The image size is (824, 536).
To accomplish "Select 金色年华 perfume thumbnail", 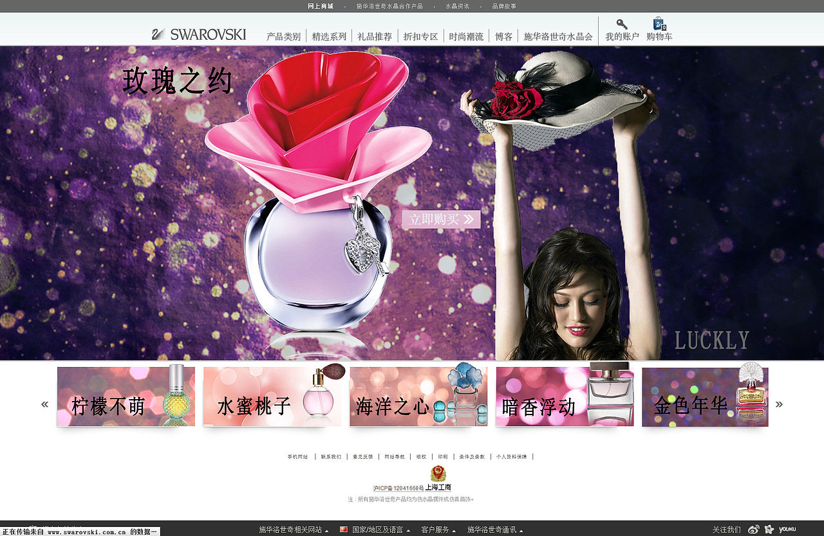I will click(x=705, y=397).
